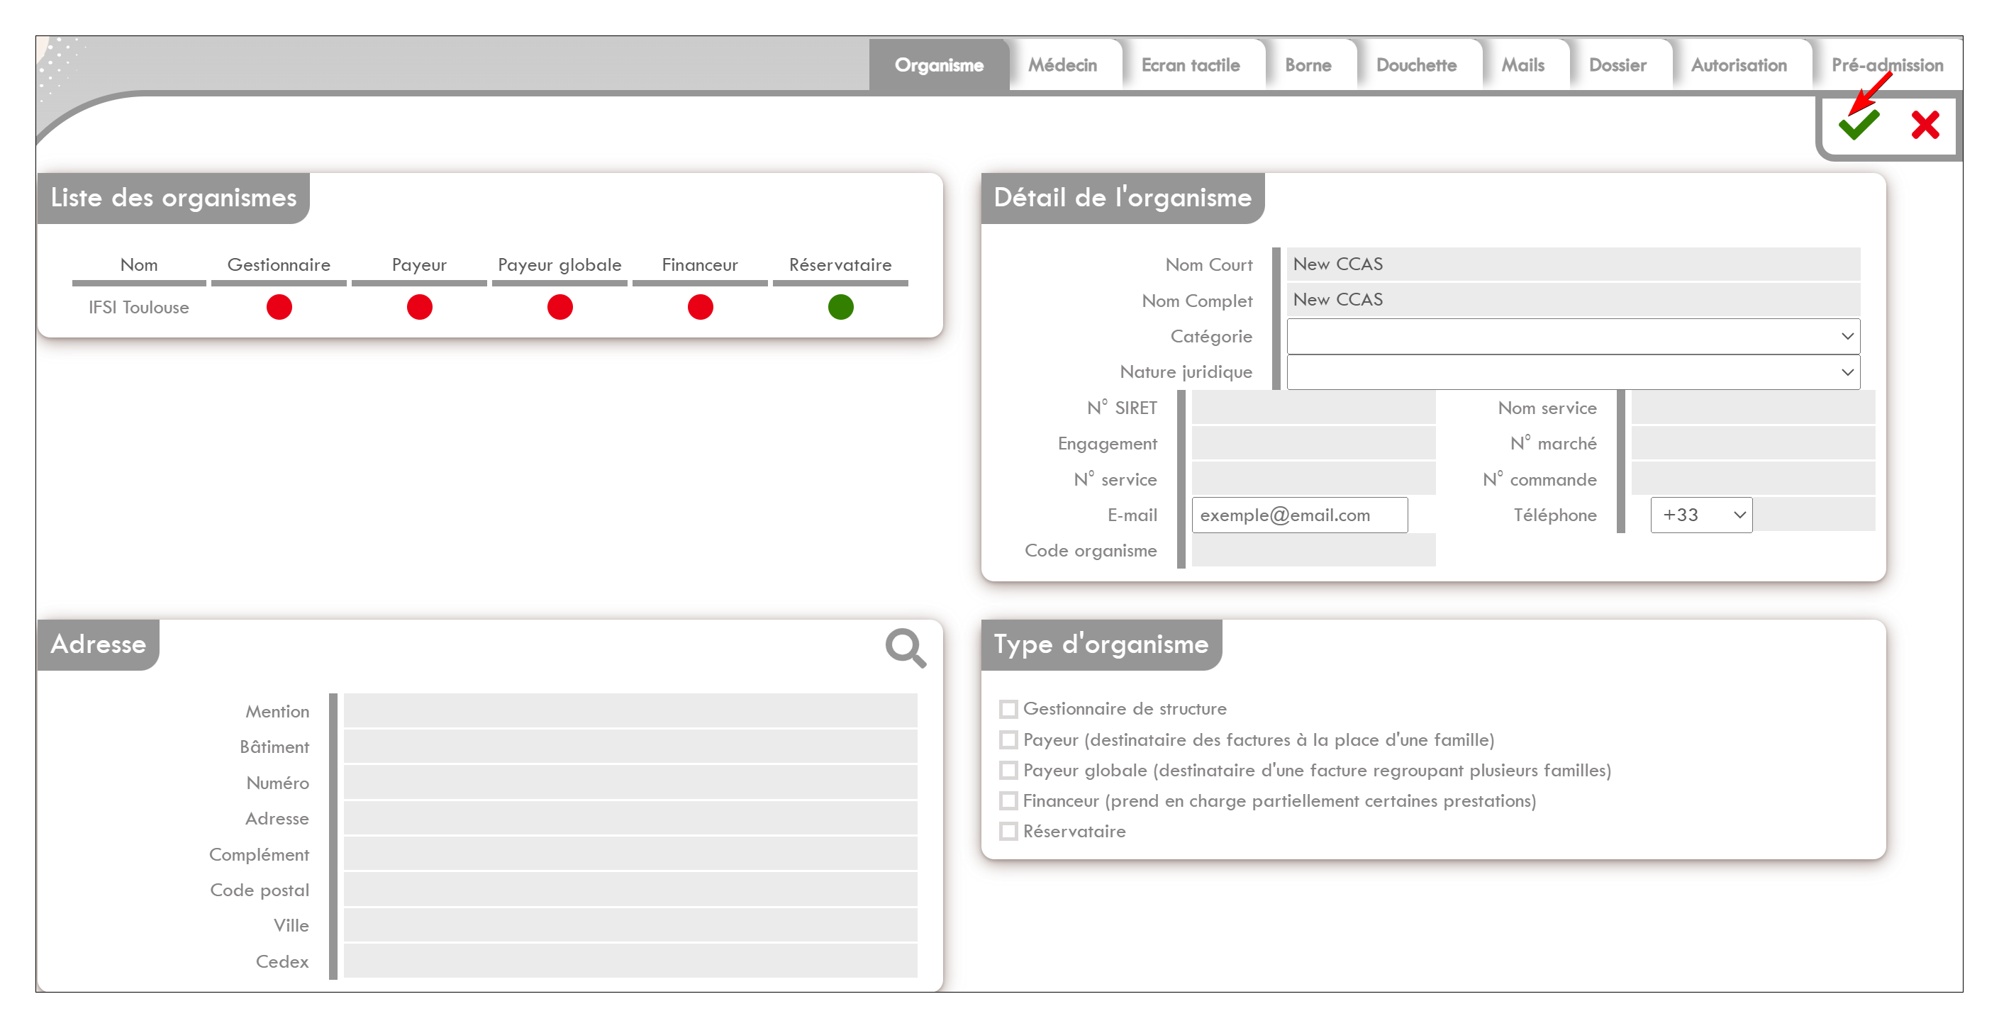Click the Bâtiment field
Screen dimensions: 1999x1028
(630, 747)
